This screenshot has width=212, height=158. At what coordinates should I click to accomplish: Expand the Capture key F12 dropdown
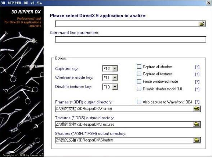pos(115,68)
